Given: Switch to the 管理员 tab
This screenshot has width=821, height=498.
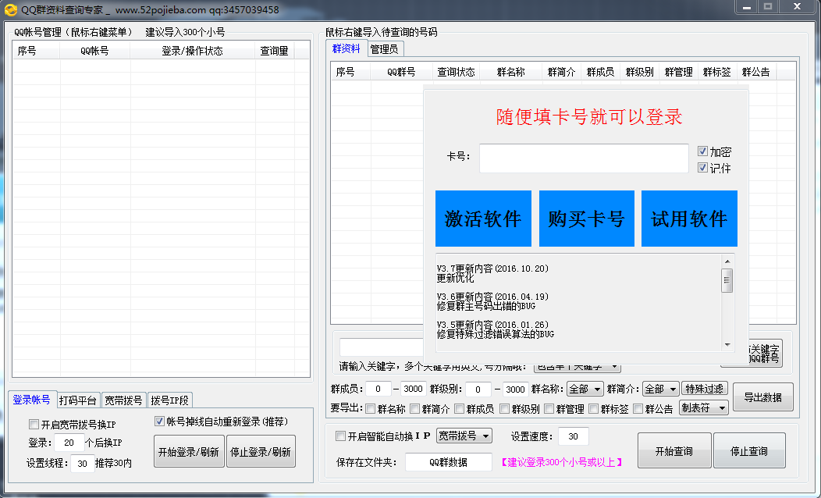Looking at the screenshot, I should 384,49.
